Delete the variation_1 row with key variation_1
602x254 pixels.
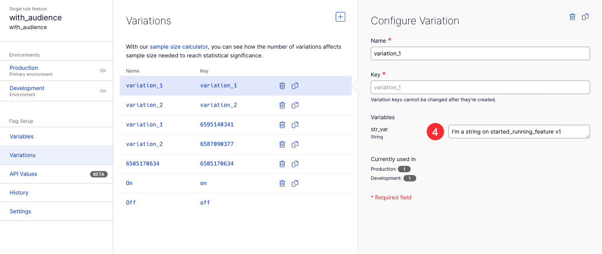tap(282, 86)
